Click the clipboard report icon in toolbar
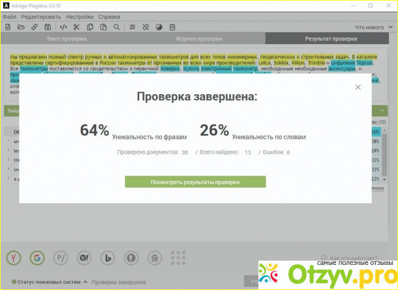This screenshot has height=290, width=398. coord(172,27)
